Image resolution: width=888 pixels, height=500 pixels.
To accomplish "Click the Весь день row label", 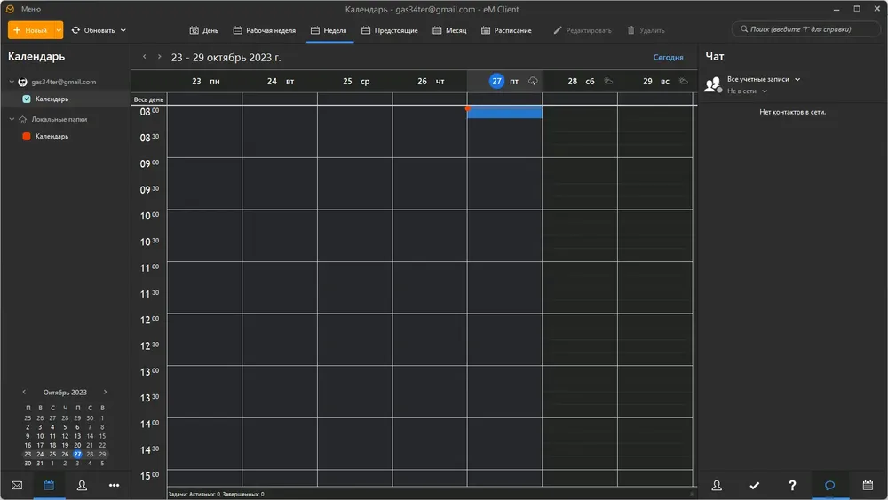I will click(x=148, y=99).
